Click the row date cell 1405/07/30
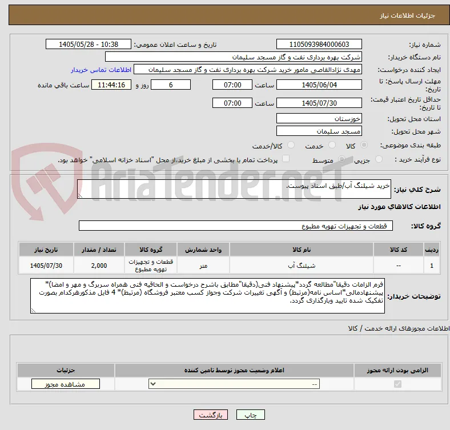 tap(46, 266)
